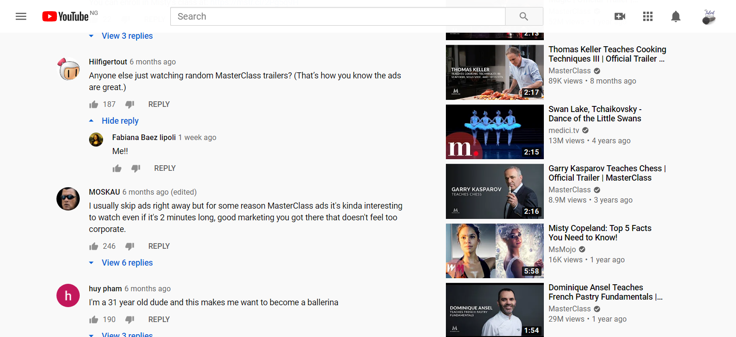Image resolution: width=736 pixels, height=337 pixels.
Task: Dislike huy pham's comment
Action: point(130,320)
